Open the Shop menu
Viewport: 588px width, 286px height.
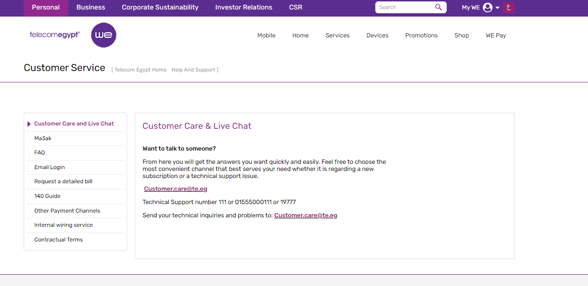pos(462,36)
